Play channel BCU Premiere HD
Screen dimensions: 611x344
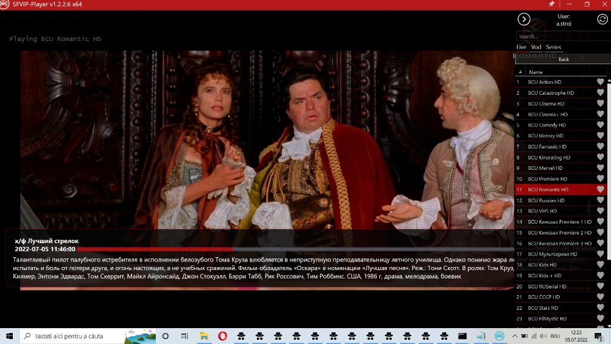(x=561, y=179)
